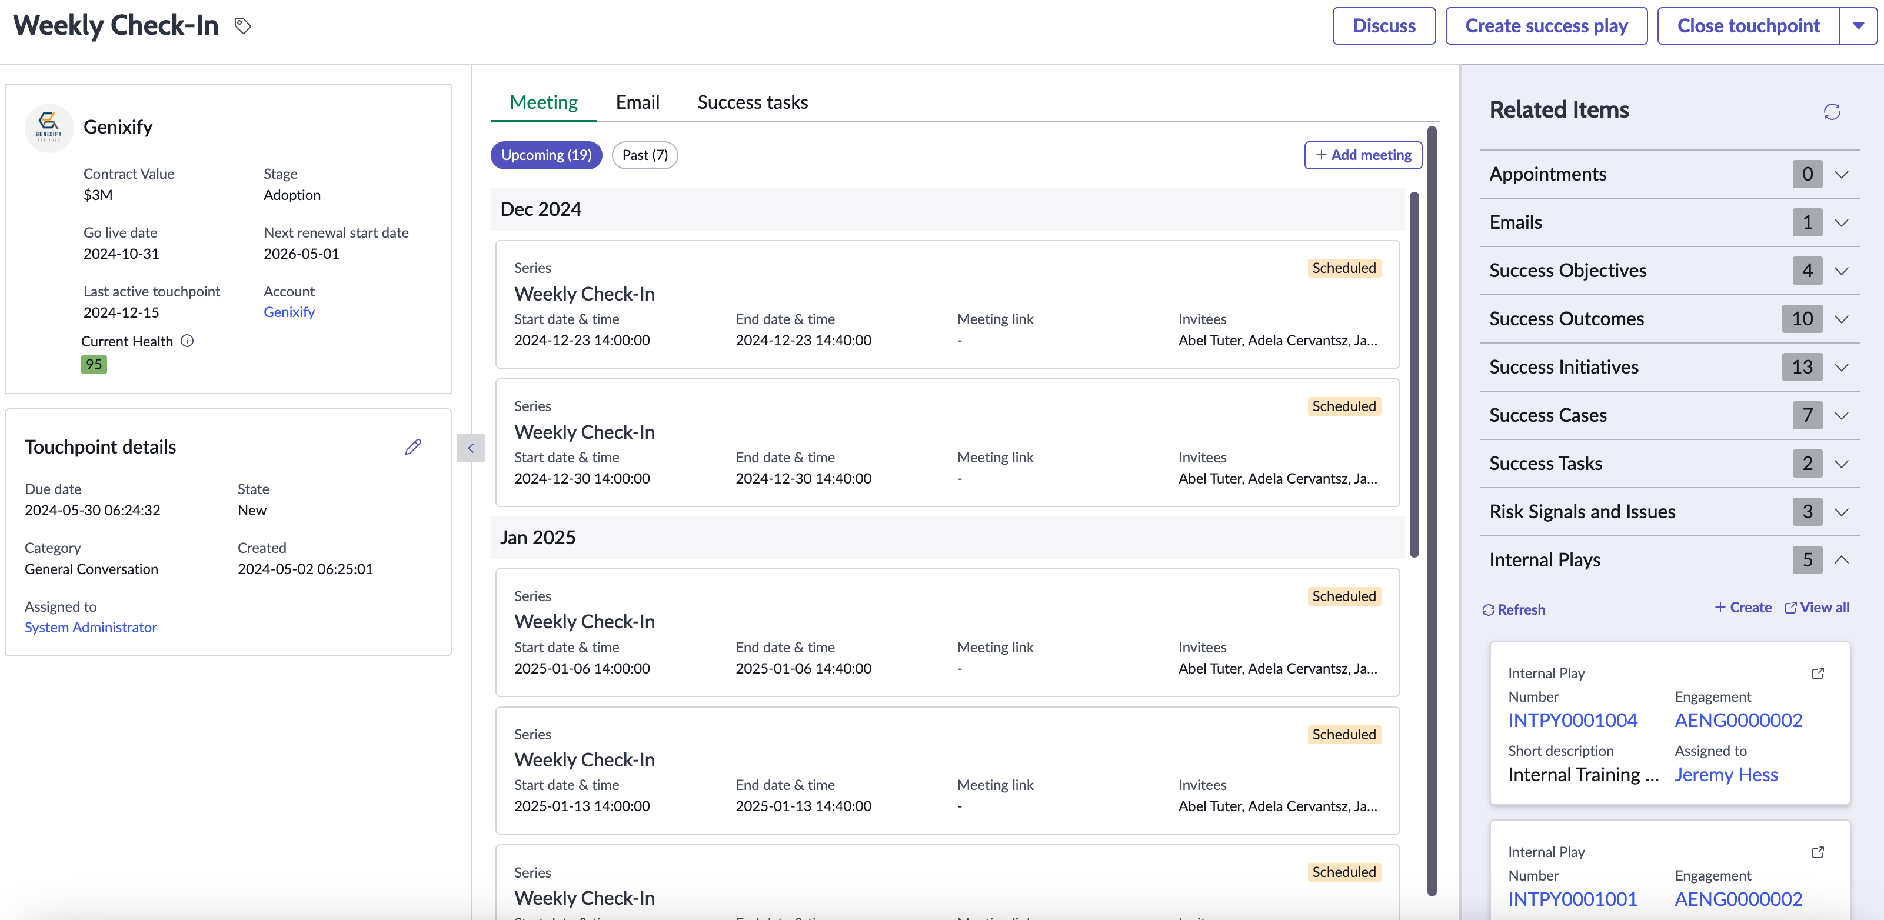Click the pencil edit icon in Touchpoint details

point(413,447)
